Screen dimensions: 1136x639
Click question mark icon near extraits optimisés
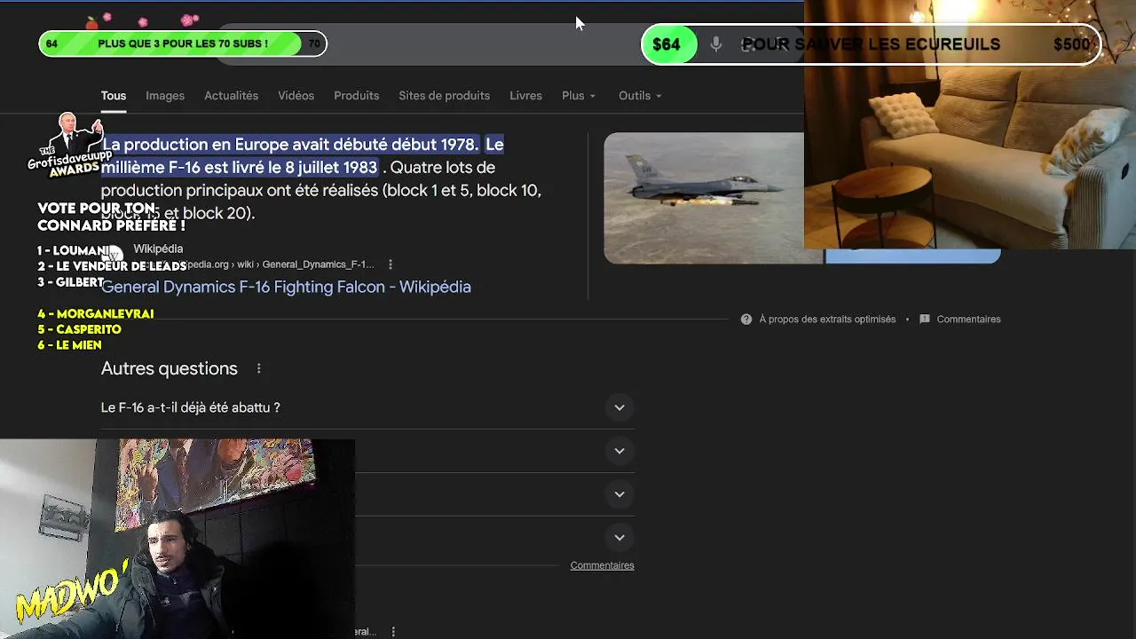[746, 319]
